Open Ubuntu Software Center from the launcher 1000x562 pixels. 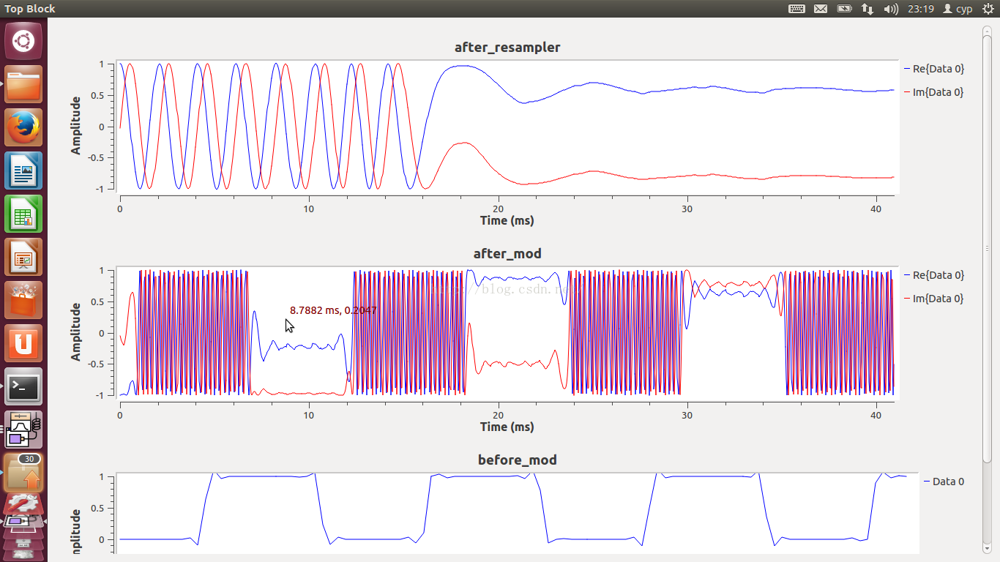point(23,301)
